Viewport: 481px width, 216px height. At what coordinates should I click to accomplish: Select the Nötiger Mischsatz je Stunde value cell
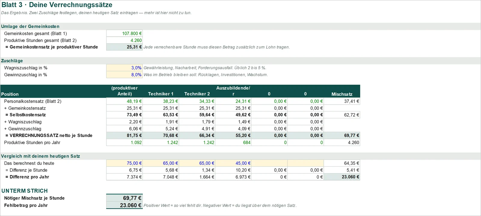coord(124,198)
